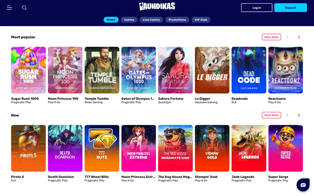
Task: Click the 'Pirots 5' title text
Action: click(18, 177)
